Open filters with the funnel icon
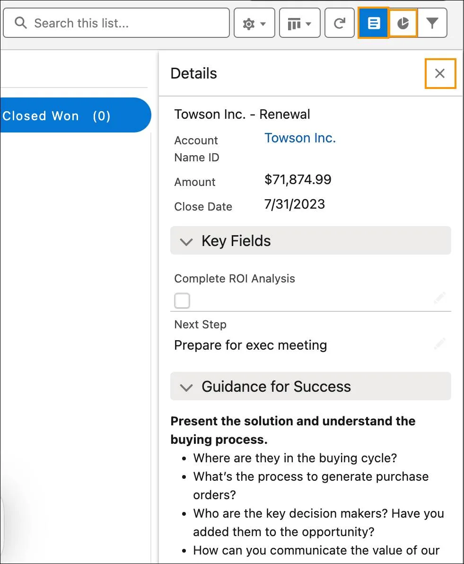The height and width of the screenshot is (564, 464). (432, 23)
